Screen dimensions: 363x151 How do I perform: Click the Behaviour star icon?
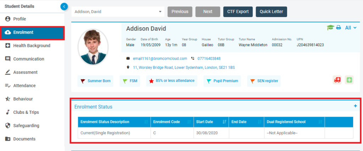click(x=8, y=99)
